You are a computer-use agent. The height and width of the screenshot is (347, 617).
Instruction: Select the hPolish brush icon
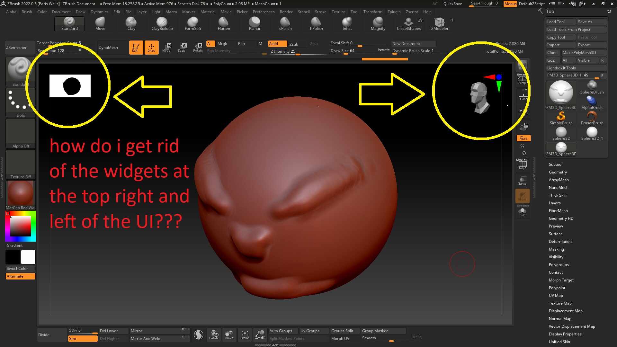click(316, 22)
